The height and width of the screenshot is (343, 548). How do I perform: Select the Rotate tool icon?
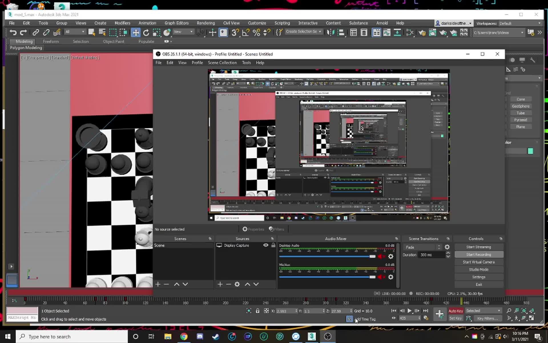[x=146, y=33]
